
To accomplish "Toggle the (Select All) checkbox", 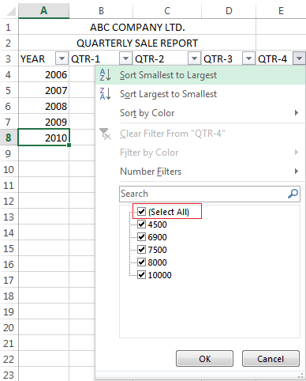I will pos(141,211).
